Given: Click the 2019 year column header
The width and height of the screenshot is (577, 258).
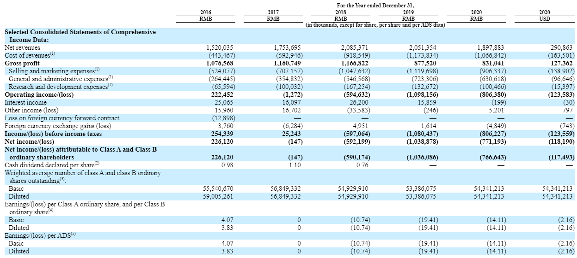Looking at the screenshot, I should [x=408, y=12].
